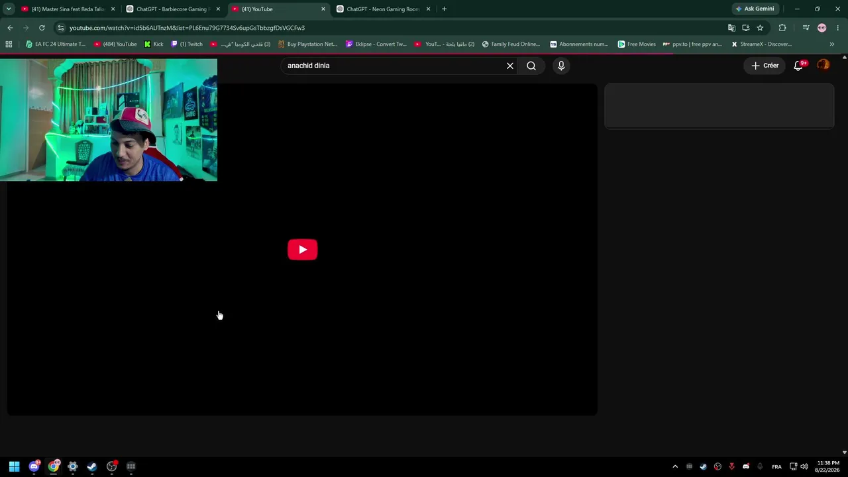Show more bookmarks with the chevron
Screen dimensions: 848x477
point(832,44)
